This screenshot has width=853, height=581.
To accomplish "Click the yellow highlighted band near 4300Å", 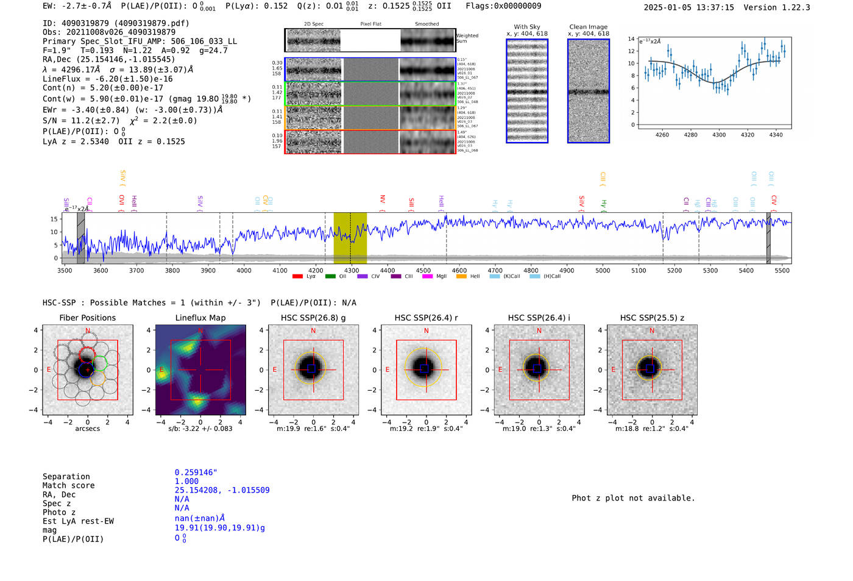I will (350, 238).
